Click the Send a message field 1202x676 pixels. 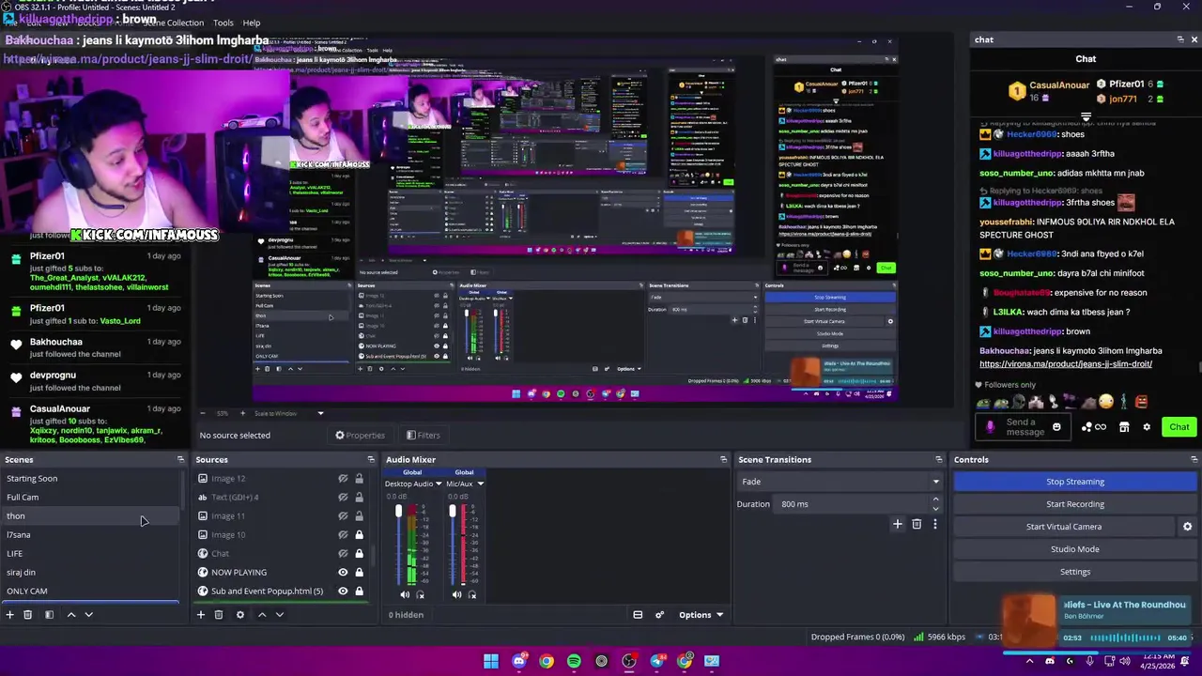coord(1025,427)
